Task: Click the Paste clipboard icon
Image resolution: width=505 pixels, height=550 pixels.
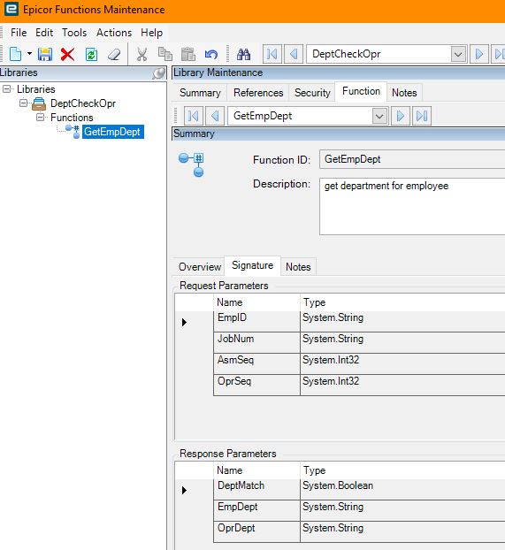Action: click(x=188, y=54)
